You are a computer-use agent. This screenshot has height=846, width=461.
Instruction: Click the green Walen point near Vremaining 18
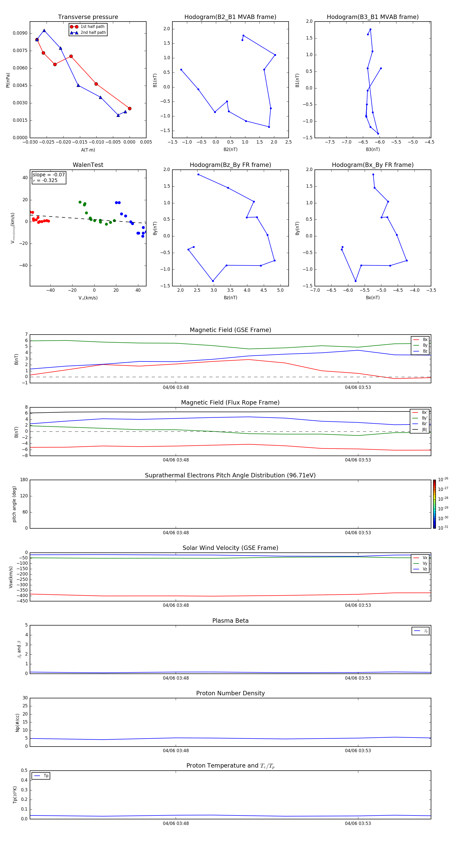click(80, 202)
